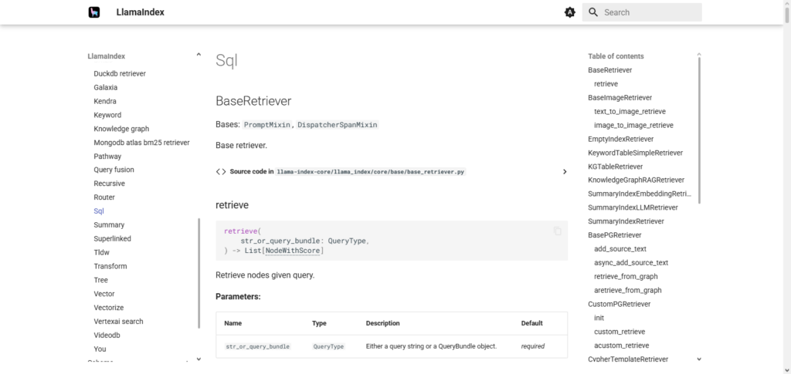Viewport: 791px width, 374px height.
Task: Click the search magnifier icon
Action: coord(593,12)
